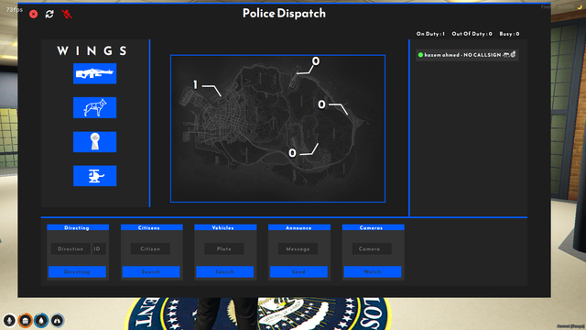
Task: Select the helicopter air wing icon
Action: pyautogui.click(x=94, y=175)
